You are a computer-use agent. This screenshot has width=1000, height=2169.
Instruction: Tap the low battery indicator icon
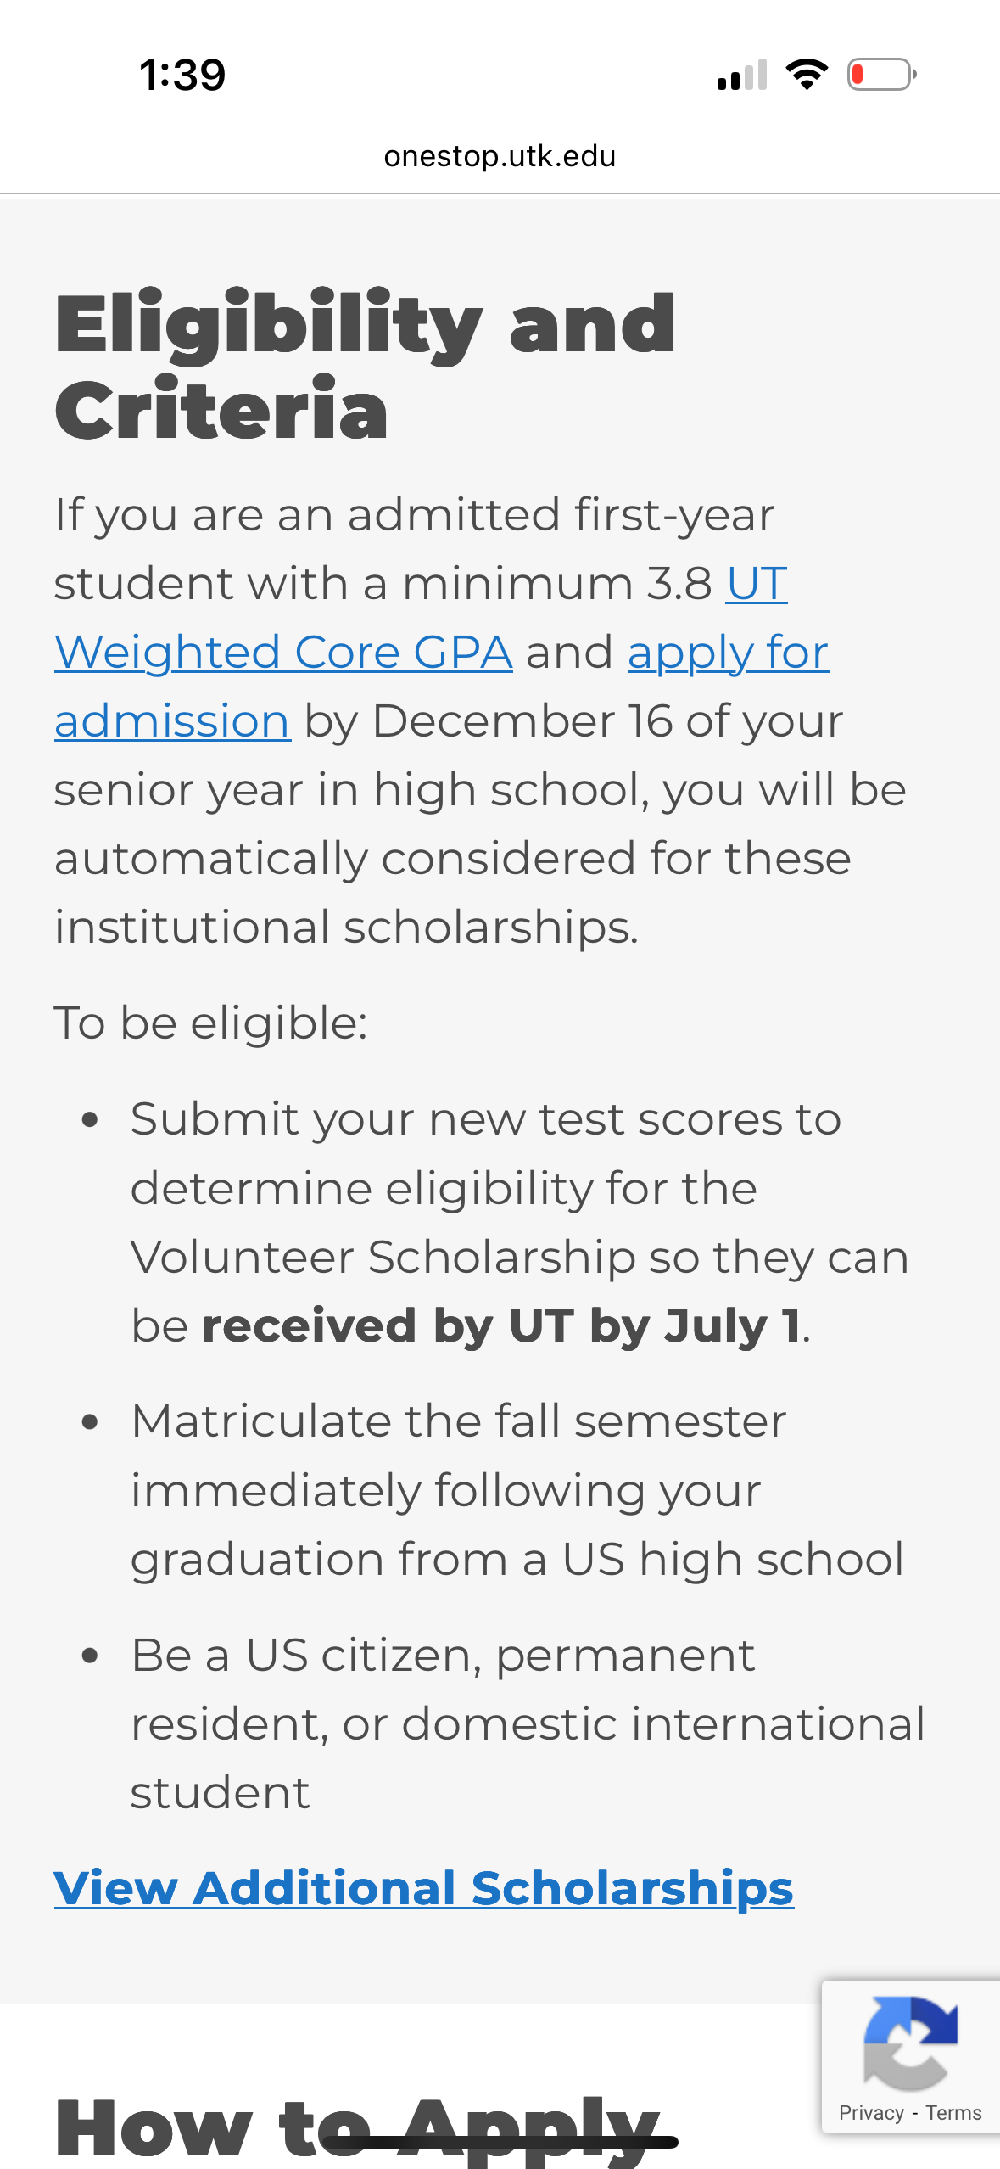[881, 75]
